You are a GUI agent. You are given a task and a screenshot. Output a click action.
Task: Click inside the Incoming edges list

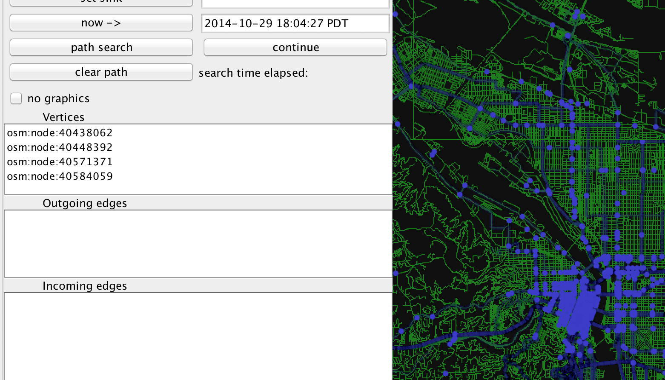[x=198, y=336]
